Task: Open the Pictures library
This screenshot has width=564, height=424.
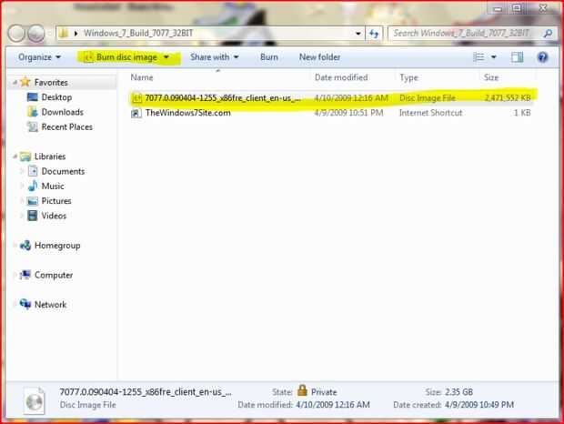Action: [56, 201]
